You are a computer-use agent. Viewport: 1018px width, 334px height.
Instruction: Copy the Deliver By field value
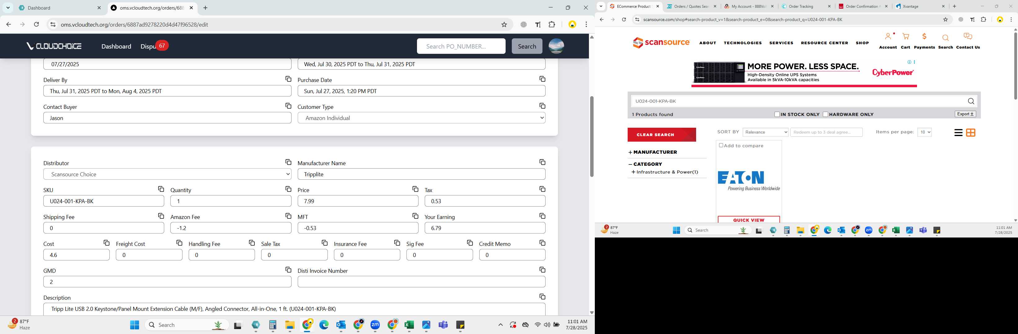[x=288, y=79]
